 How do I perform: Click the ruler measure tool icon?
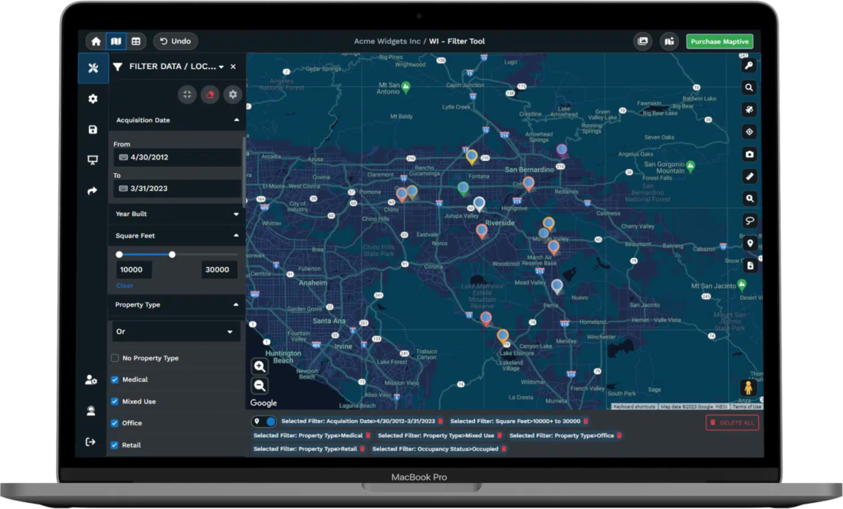click(750, 176)
